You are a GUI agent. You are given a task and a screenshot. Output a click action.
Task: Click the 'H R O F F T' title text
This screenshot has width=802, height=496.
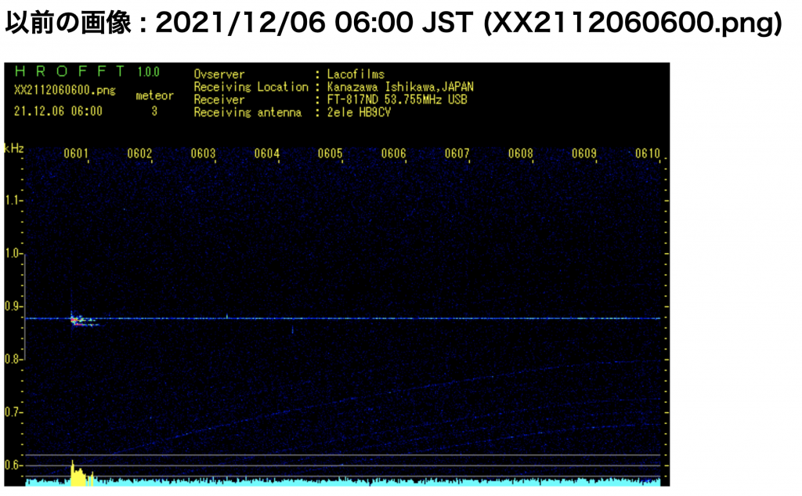(x=70, y=71)
